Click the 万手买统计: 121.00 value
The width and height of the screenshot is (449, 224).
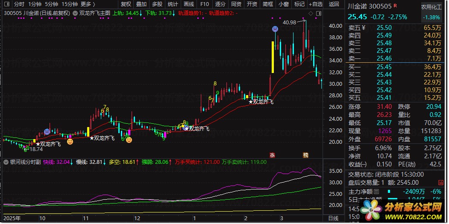coord(197,162)
